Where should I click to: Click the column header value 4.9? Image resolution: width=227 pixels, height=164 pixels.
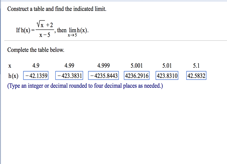[x=36, y=66]
